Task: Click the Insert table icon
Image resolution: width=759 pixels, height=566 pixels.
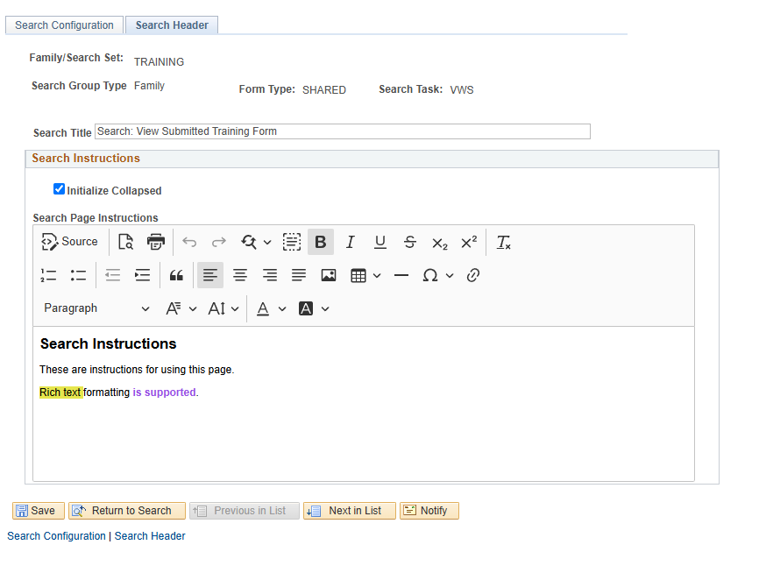Action: (x=358, y=275)
